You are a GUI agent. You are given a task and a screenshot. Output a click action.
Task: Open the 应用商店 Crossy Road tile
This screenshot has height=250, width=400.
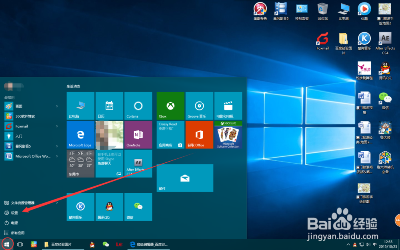tap(170, 135)
